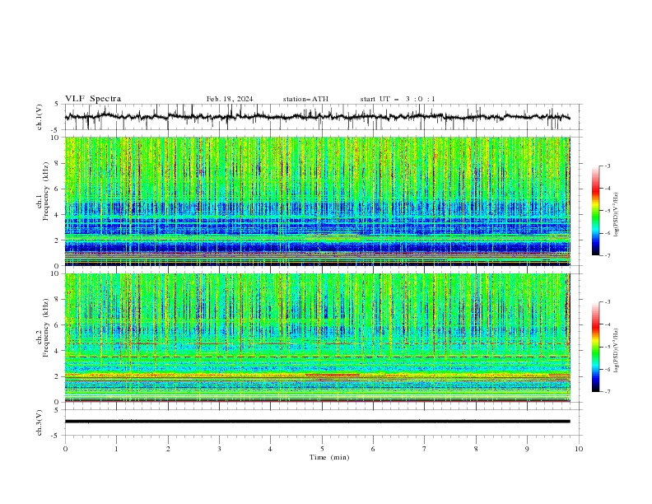
Task: Click the '-7' tick on ch.2 colorbar
Action: coord(607,392)
